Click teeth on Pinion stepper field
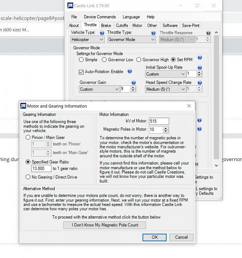Screen dimensions: 242x258 [41, 144]
